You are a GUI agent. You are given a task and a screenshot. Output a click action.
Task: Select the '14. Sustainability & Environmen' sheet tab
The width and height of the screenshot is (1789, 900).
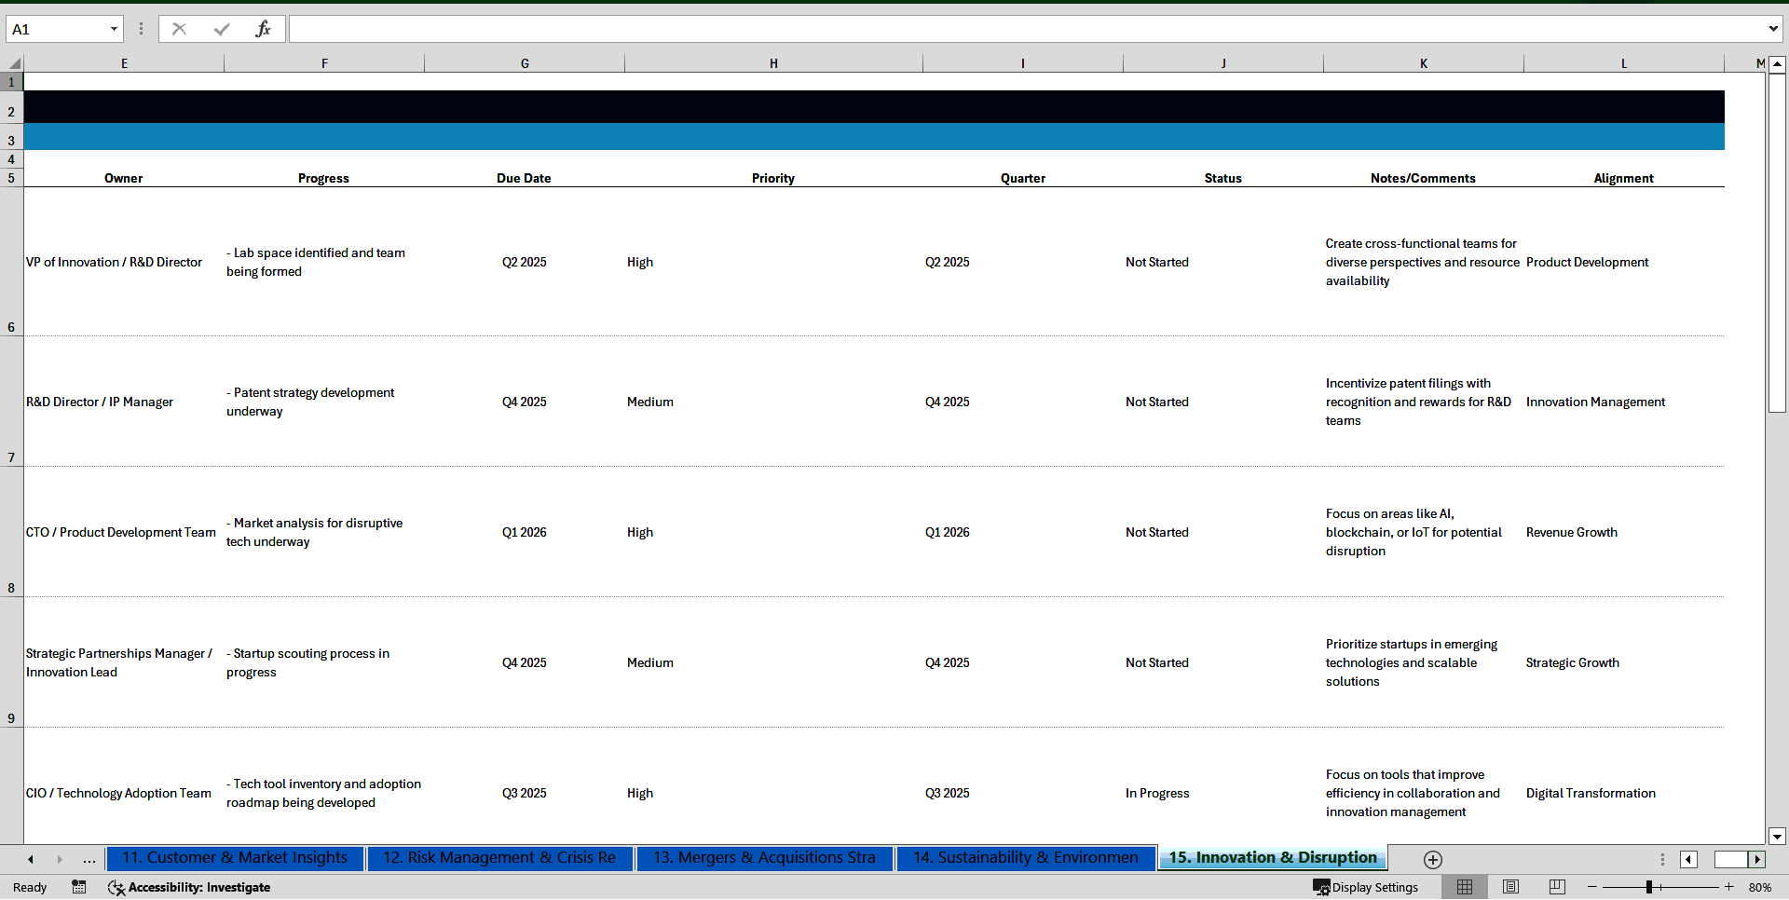[1025, 858]
